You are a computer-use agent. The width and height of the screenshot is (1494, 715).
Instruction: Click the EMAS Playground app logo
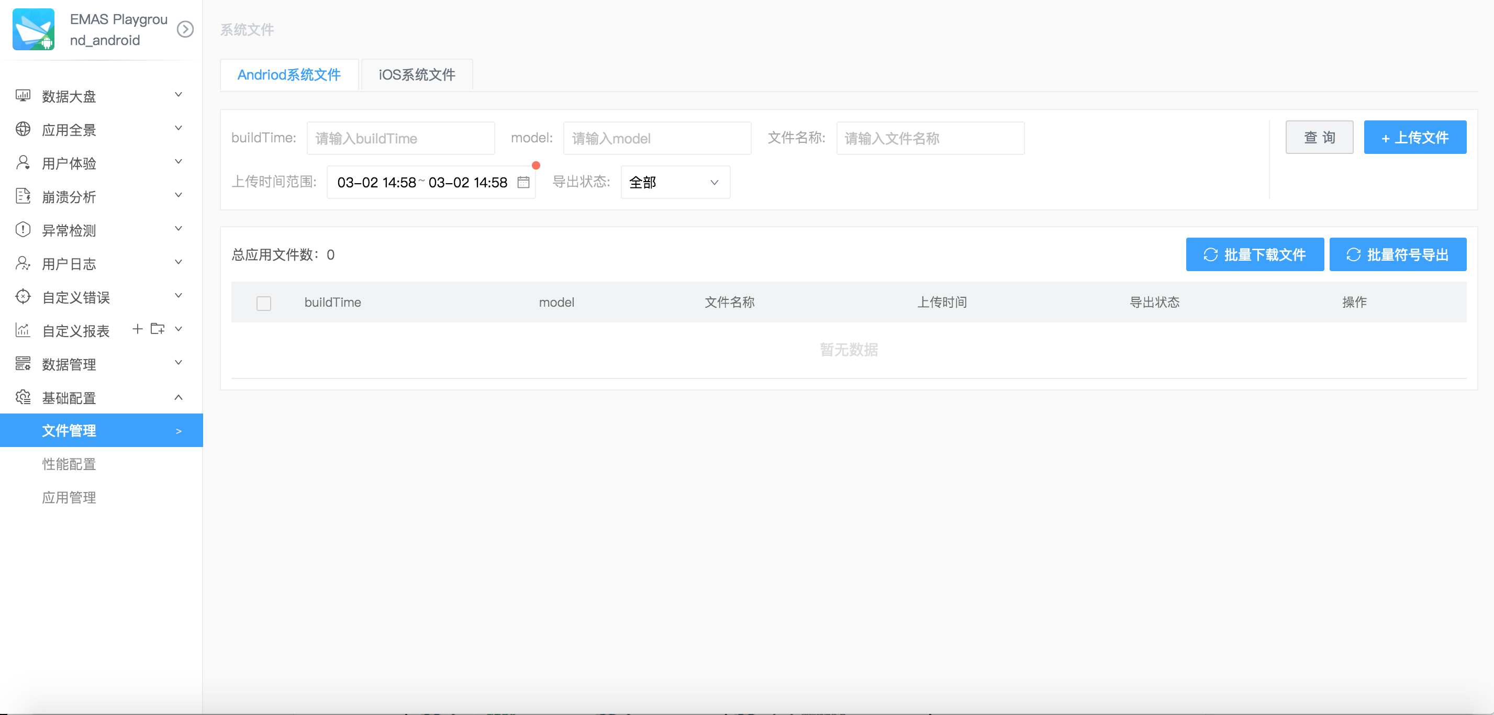[x=34, y=29]
